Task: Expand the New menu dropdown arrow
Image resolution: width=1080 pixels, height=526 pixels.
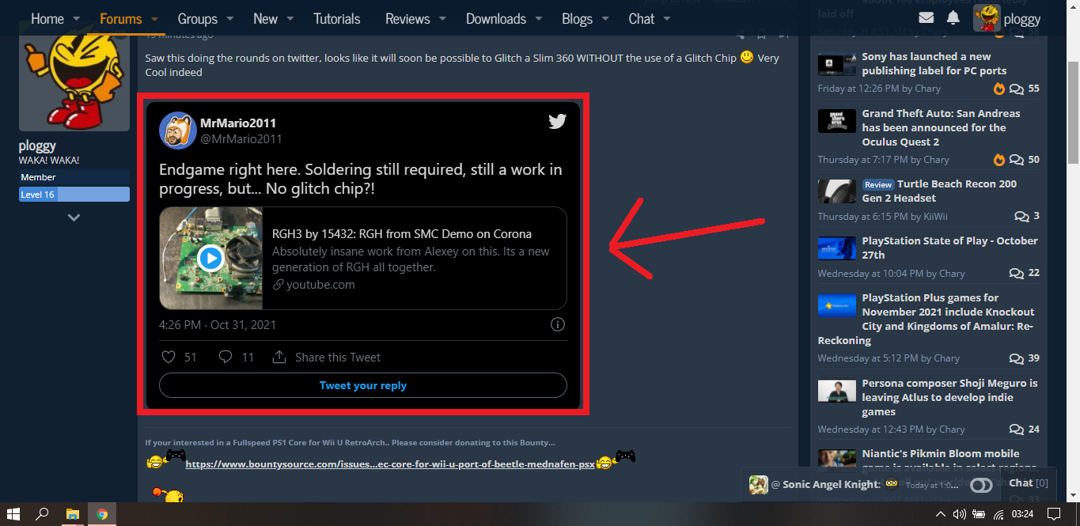Action: click(290, 18)
